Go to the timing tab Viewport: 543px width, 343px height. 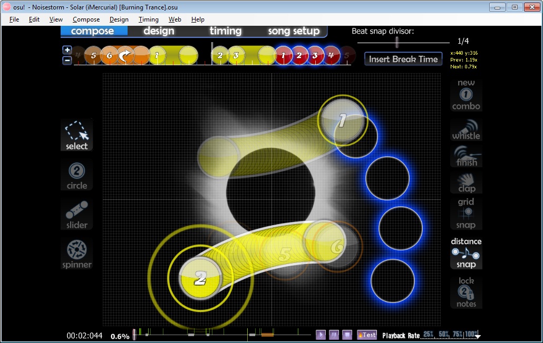point(225,31)
